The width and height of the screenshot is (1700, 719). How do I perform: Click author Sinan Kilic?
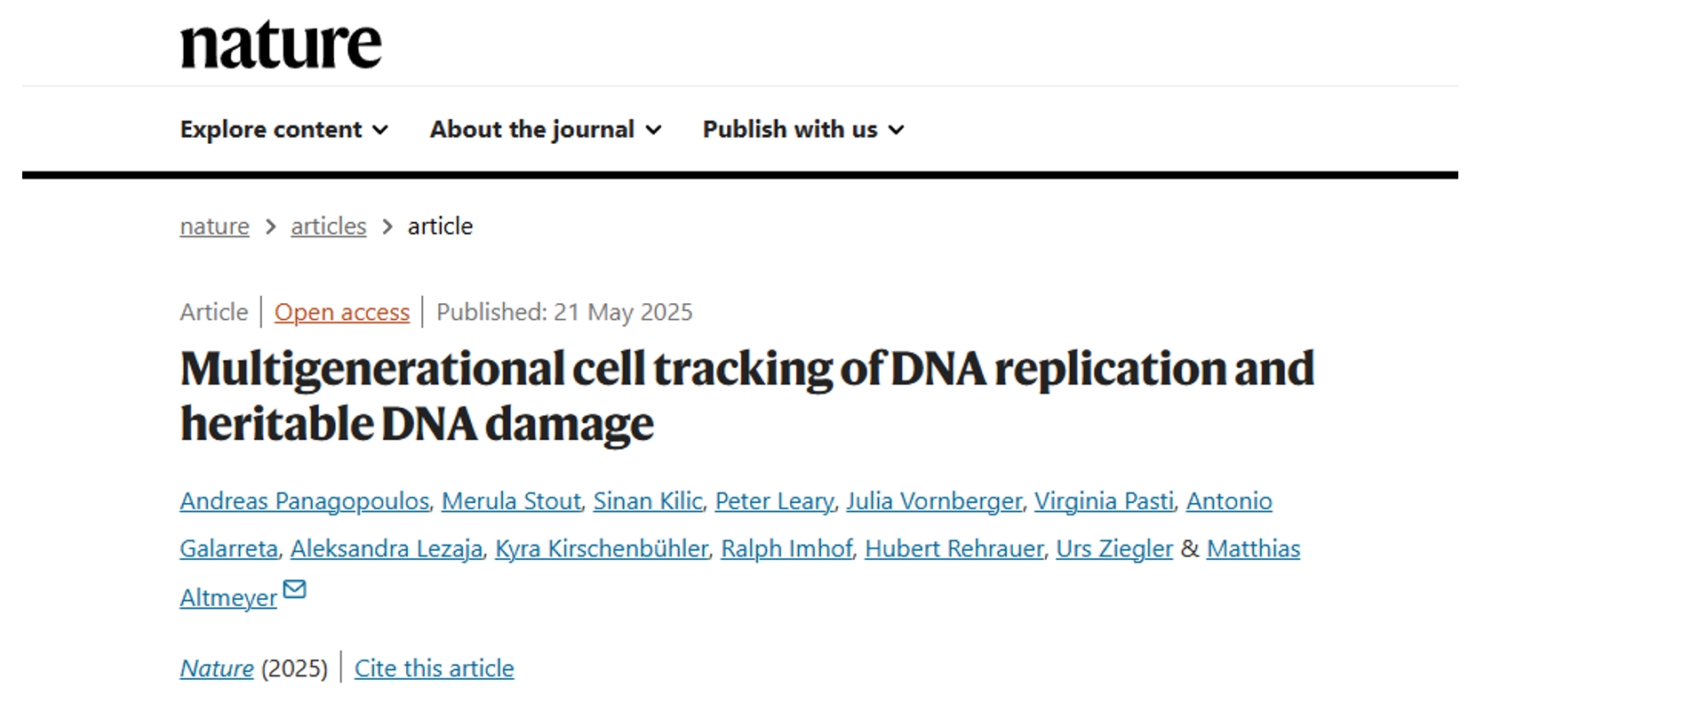[648, 501]
